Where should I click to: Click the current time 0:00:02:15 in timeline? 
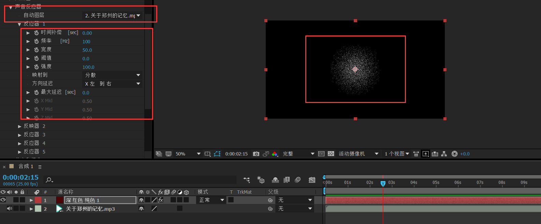click(x=21, y=177)
